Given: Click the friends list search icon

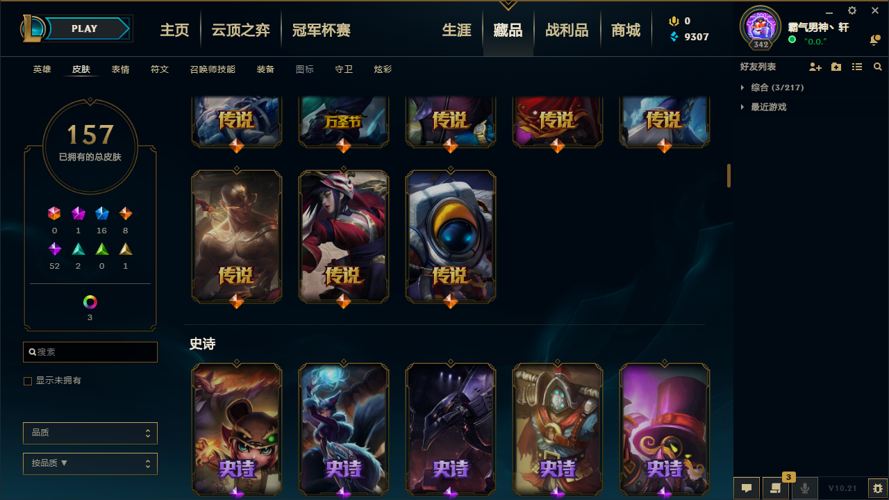Looking at the screenshot, I should (878, 67).
